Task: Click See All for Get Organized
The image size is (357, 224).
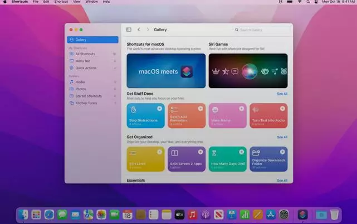Action: pos(282,137)
